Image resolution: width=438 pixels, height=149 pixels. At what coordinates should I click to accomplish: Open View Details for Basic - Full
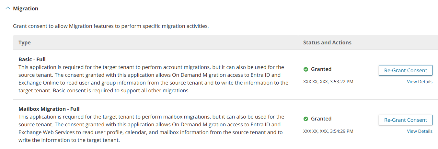point(419,82)
